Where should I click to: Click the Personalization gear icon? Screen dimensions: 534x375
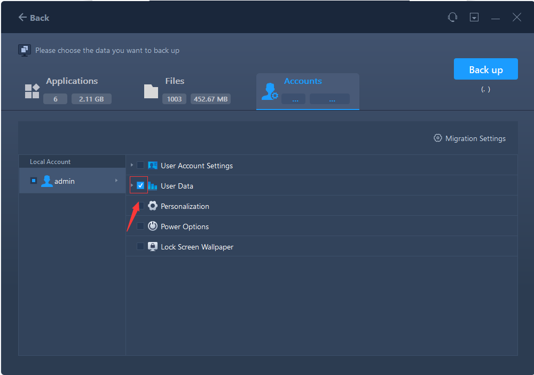click(153, 206)
